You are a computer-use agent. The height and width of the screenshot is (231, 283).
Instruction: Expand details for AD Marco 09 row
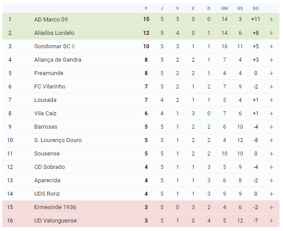pos(271,19)
